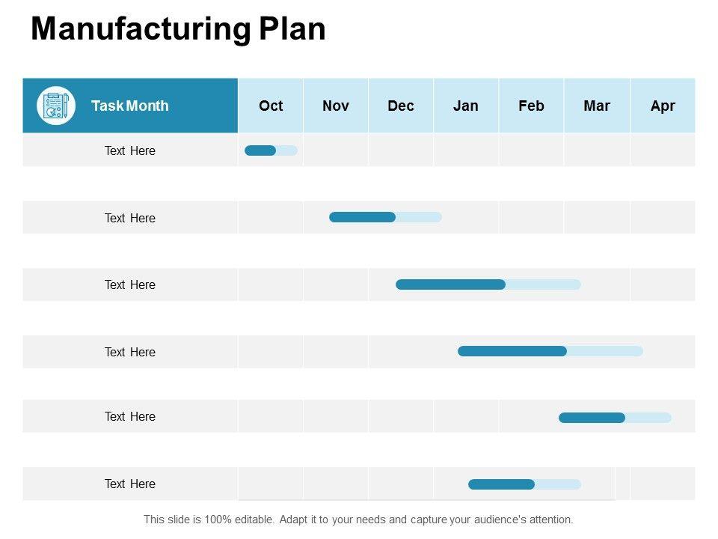Click the Mar month header

597,106
